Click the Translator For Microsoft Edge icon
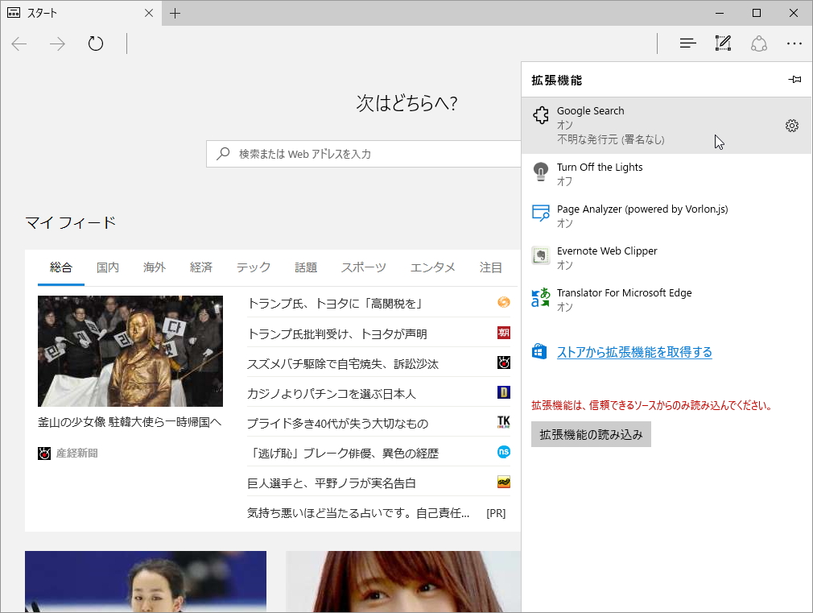The height and width of the screenshot is (613, 813). coord(541,297)
